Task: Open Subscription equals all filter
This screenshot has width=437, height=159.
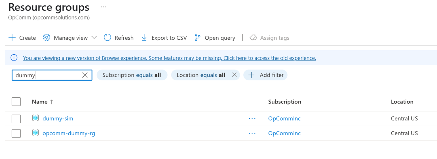Action: [132, 75]
